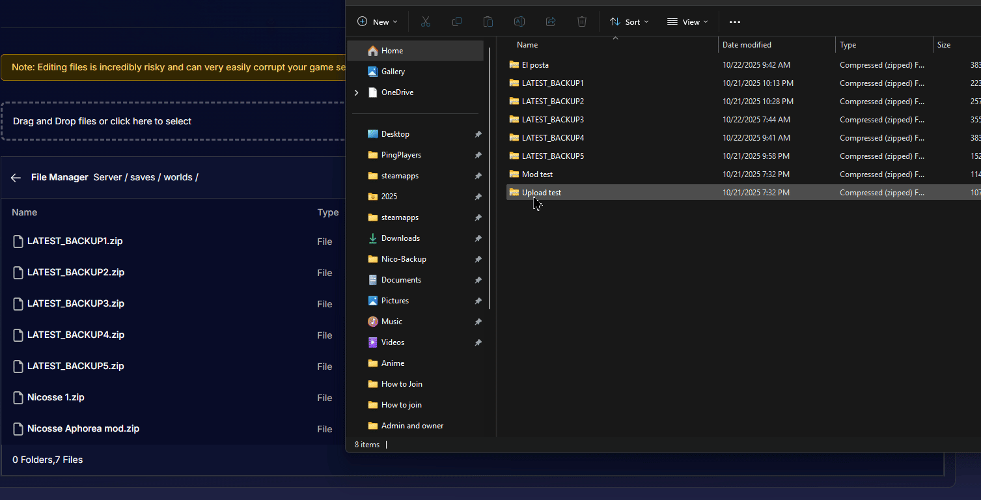
Task: Click the back arrow beside File Manager
Action: click(16, 178)
